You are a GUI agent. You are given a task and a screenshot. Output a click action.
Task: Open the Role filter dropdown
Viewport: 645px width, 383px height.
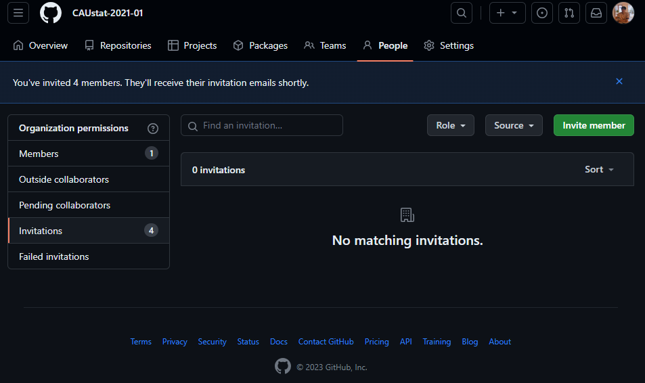(x=451, y=125)
